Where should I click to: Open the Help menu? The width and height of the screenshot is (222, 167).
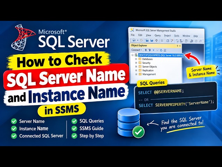pos(196,36)
